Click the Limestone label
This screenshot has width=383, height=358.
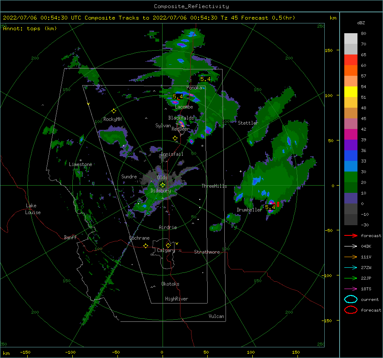coord(80,164)
